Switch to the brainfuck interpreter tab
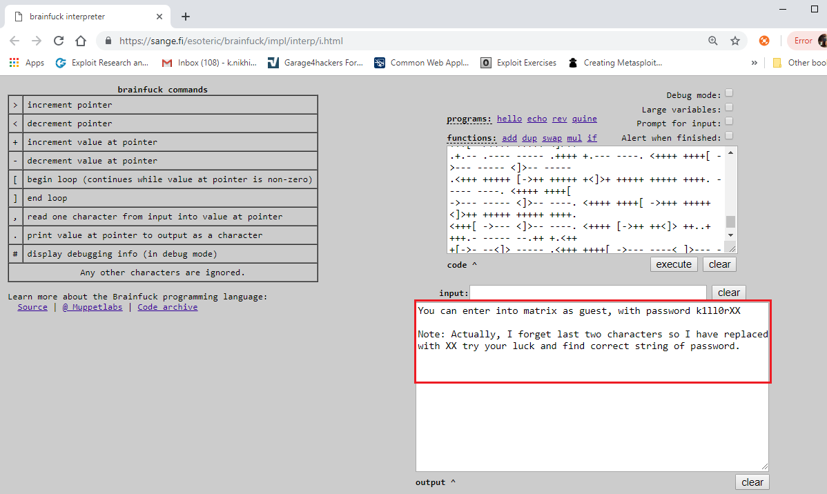Viewport: 827px width, 494px height. pyautogui.click(x=84, y=17)
